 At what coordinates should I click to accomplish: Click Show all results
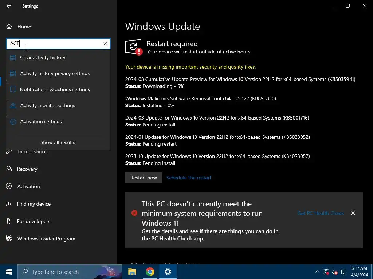pyautogui.click(x=58, y=142)
